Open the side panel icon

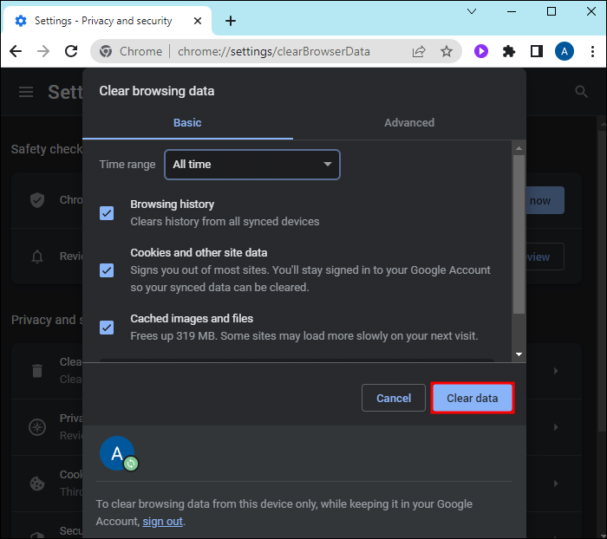[x=536, y=51]
